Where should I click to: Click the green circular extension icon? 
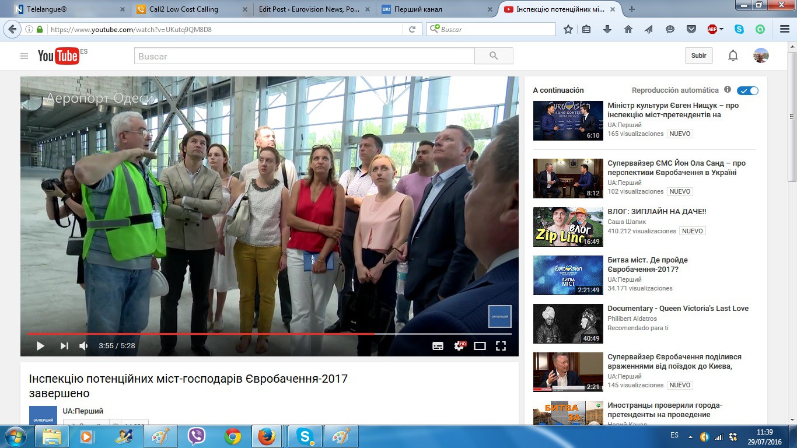point(760,29)
